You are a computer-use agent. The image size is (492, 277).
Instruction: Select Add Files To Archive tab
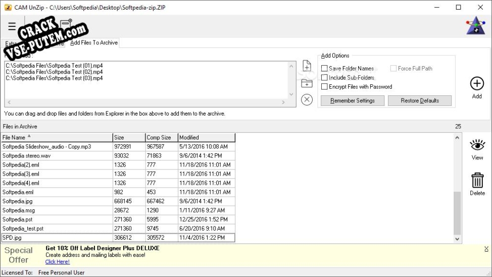pyautogui.click(x=94, y=42)
